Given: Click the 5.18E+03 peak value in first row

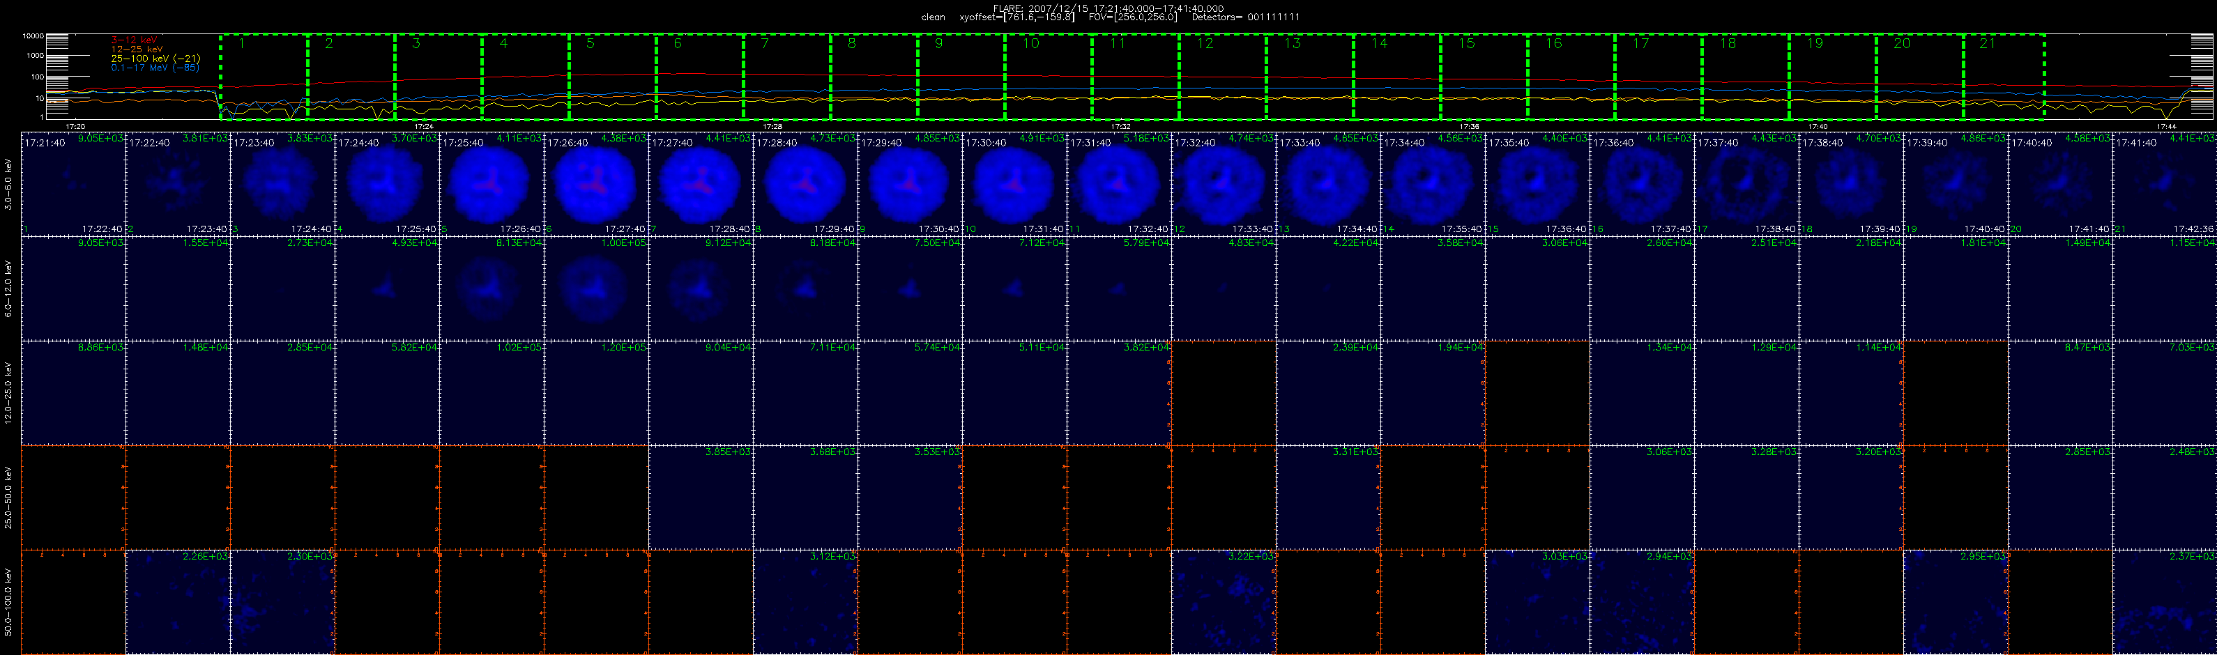Looking at the screenshot, I should click(1148, 138).
